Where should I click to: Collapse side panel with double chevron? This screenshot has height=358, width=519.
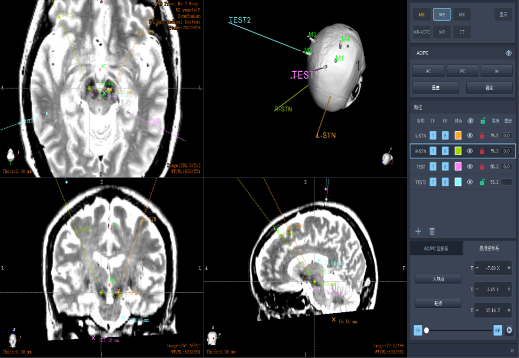pos(512,351)
